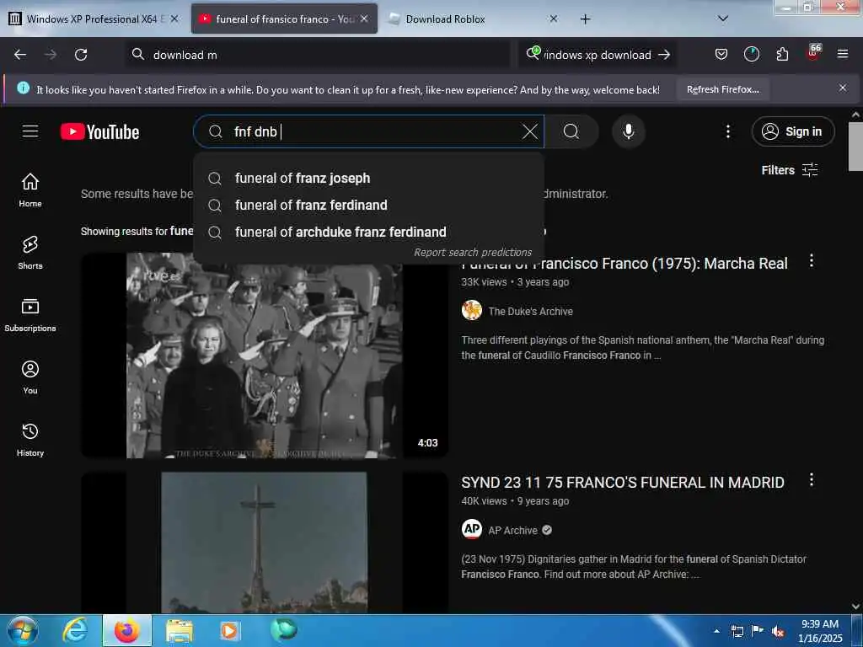Open Subscriptions in YouTube sidebar
Image resolution: width=863 pixels, height=647 pixels.
(x=30, y=315)
